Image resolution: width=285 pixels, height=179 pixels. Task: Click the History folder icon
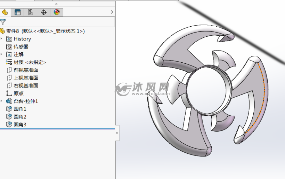pos(9,39)
